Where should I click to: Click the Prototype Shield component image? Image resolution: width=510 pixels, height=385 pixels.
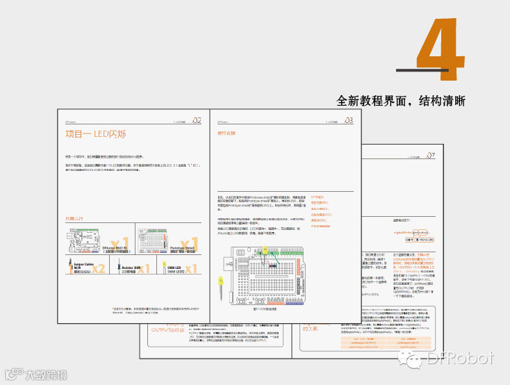coord(153,240)
